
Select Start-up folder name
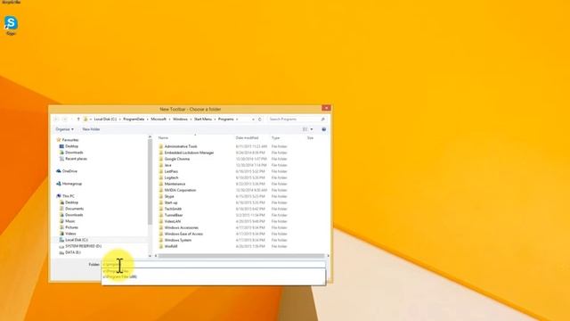point(171,202)
